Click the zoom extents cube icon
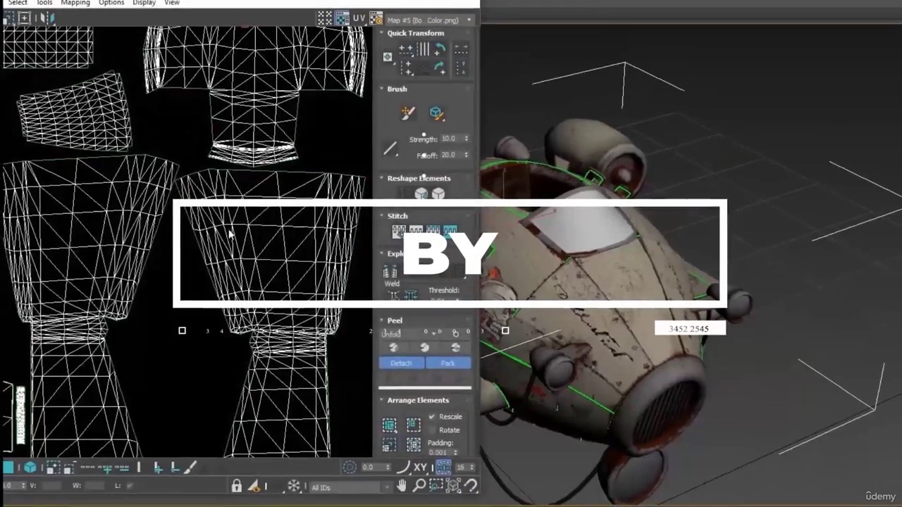The height and width of the screenshot is (507, 902). [453, 486]
